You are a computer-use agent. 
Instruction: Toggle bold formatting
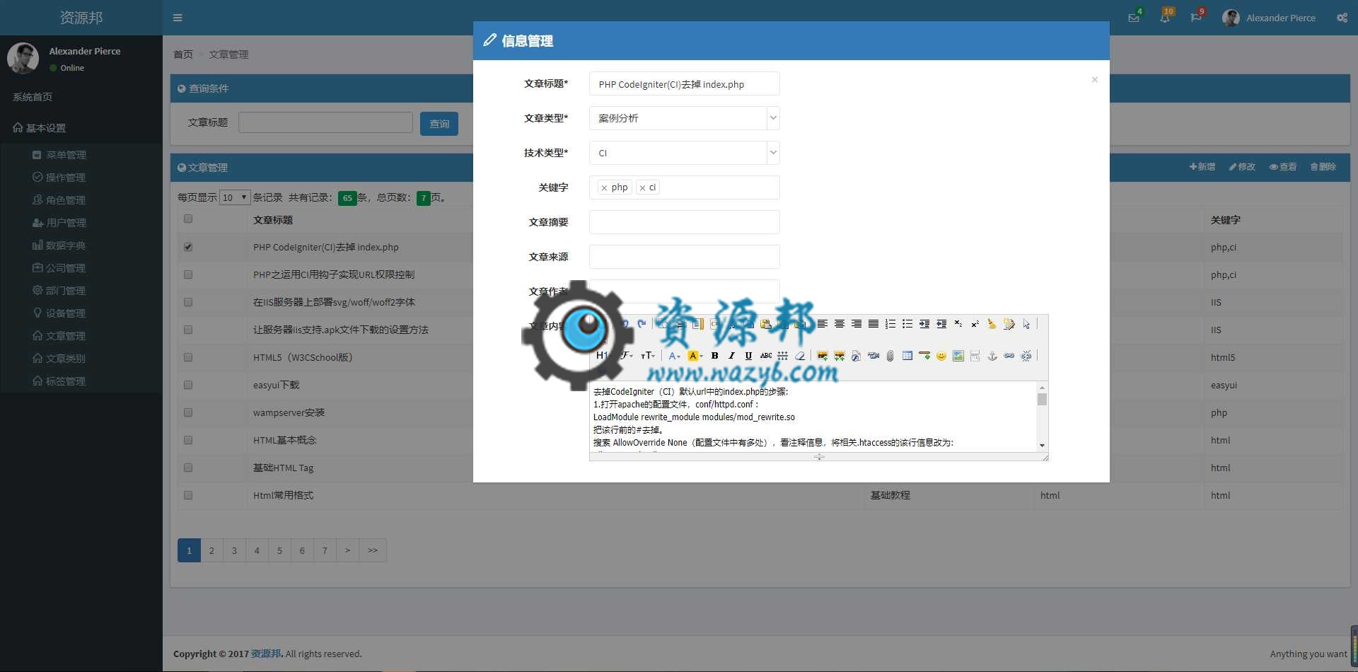point(715,356)
